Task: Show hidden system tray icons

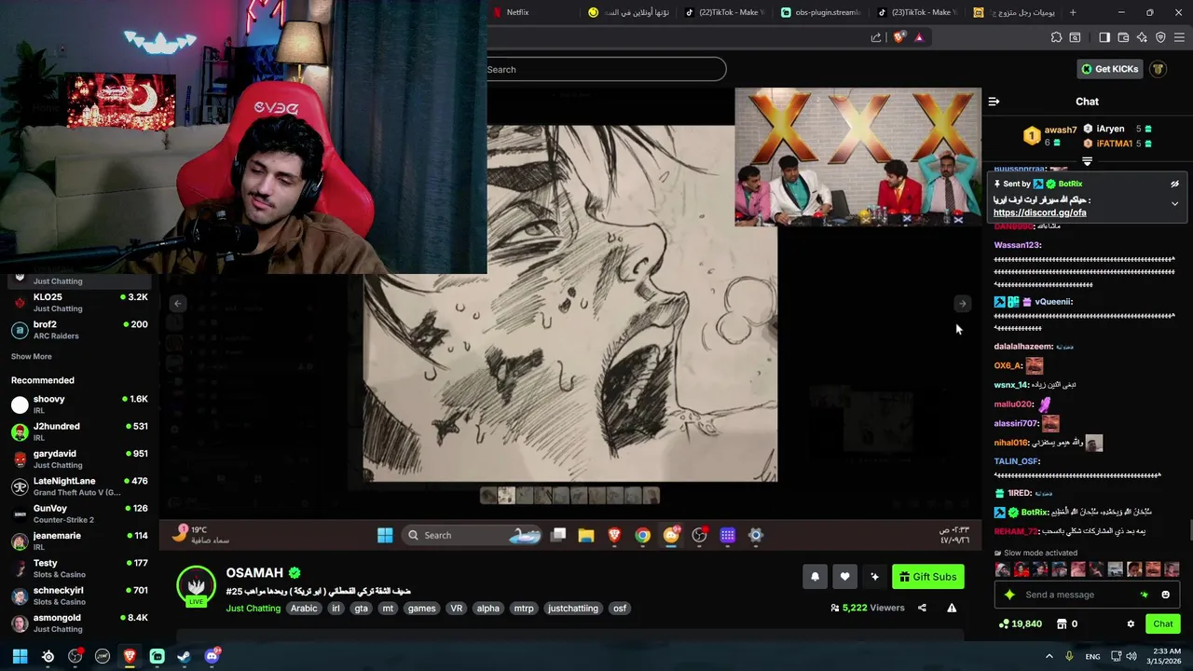Action: coord(1049,656)
